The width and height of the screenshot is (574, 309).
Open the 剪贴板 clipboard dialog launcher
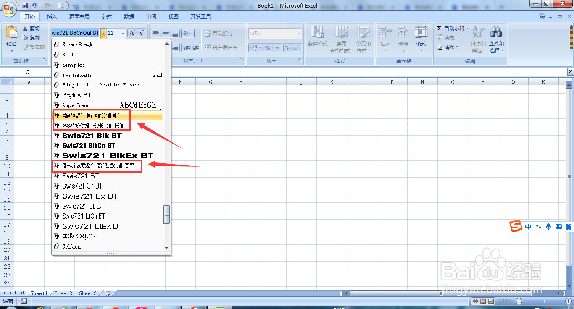(44, 61)
